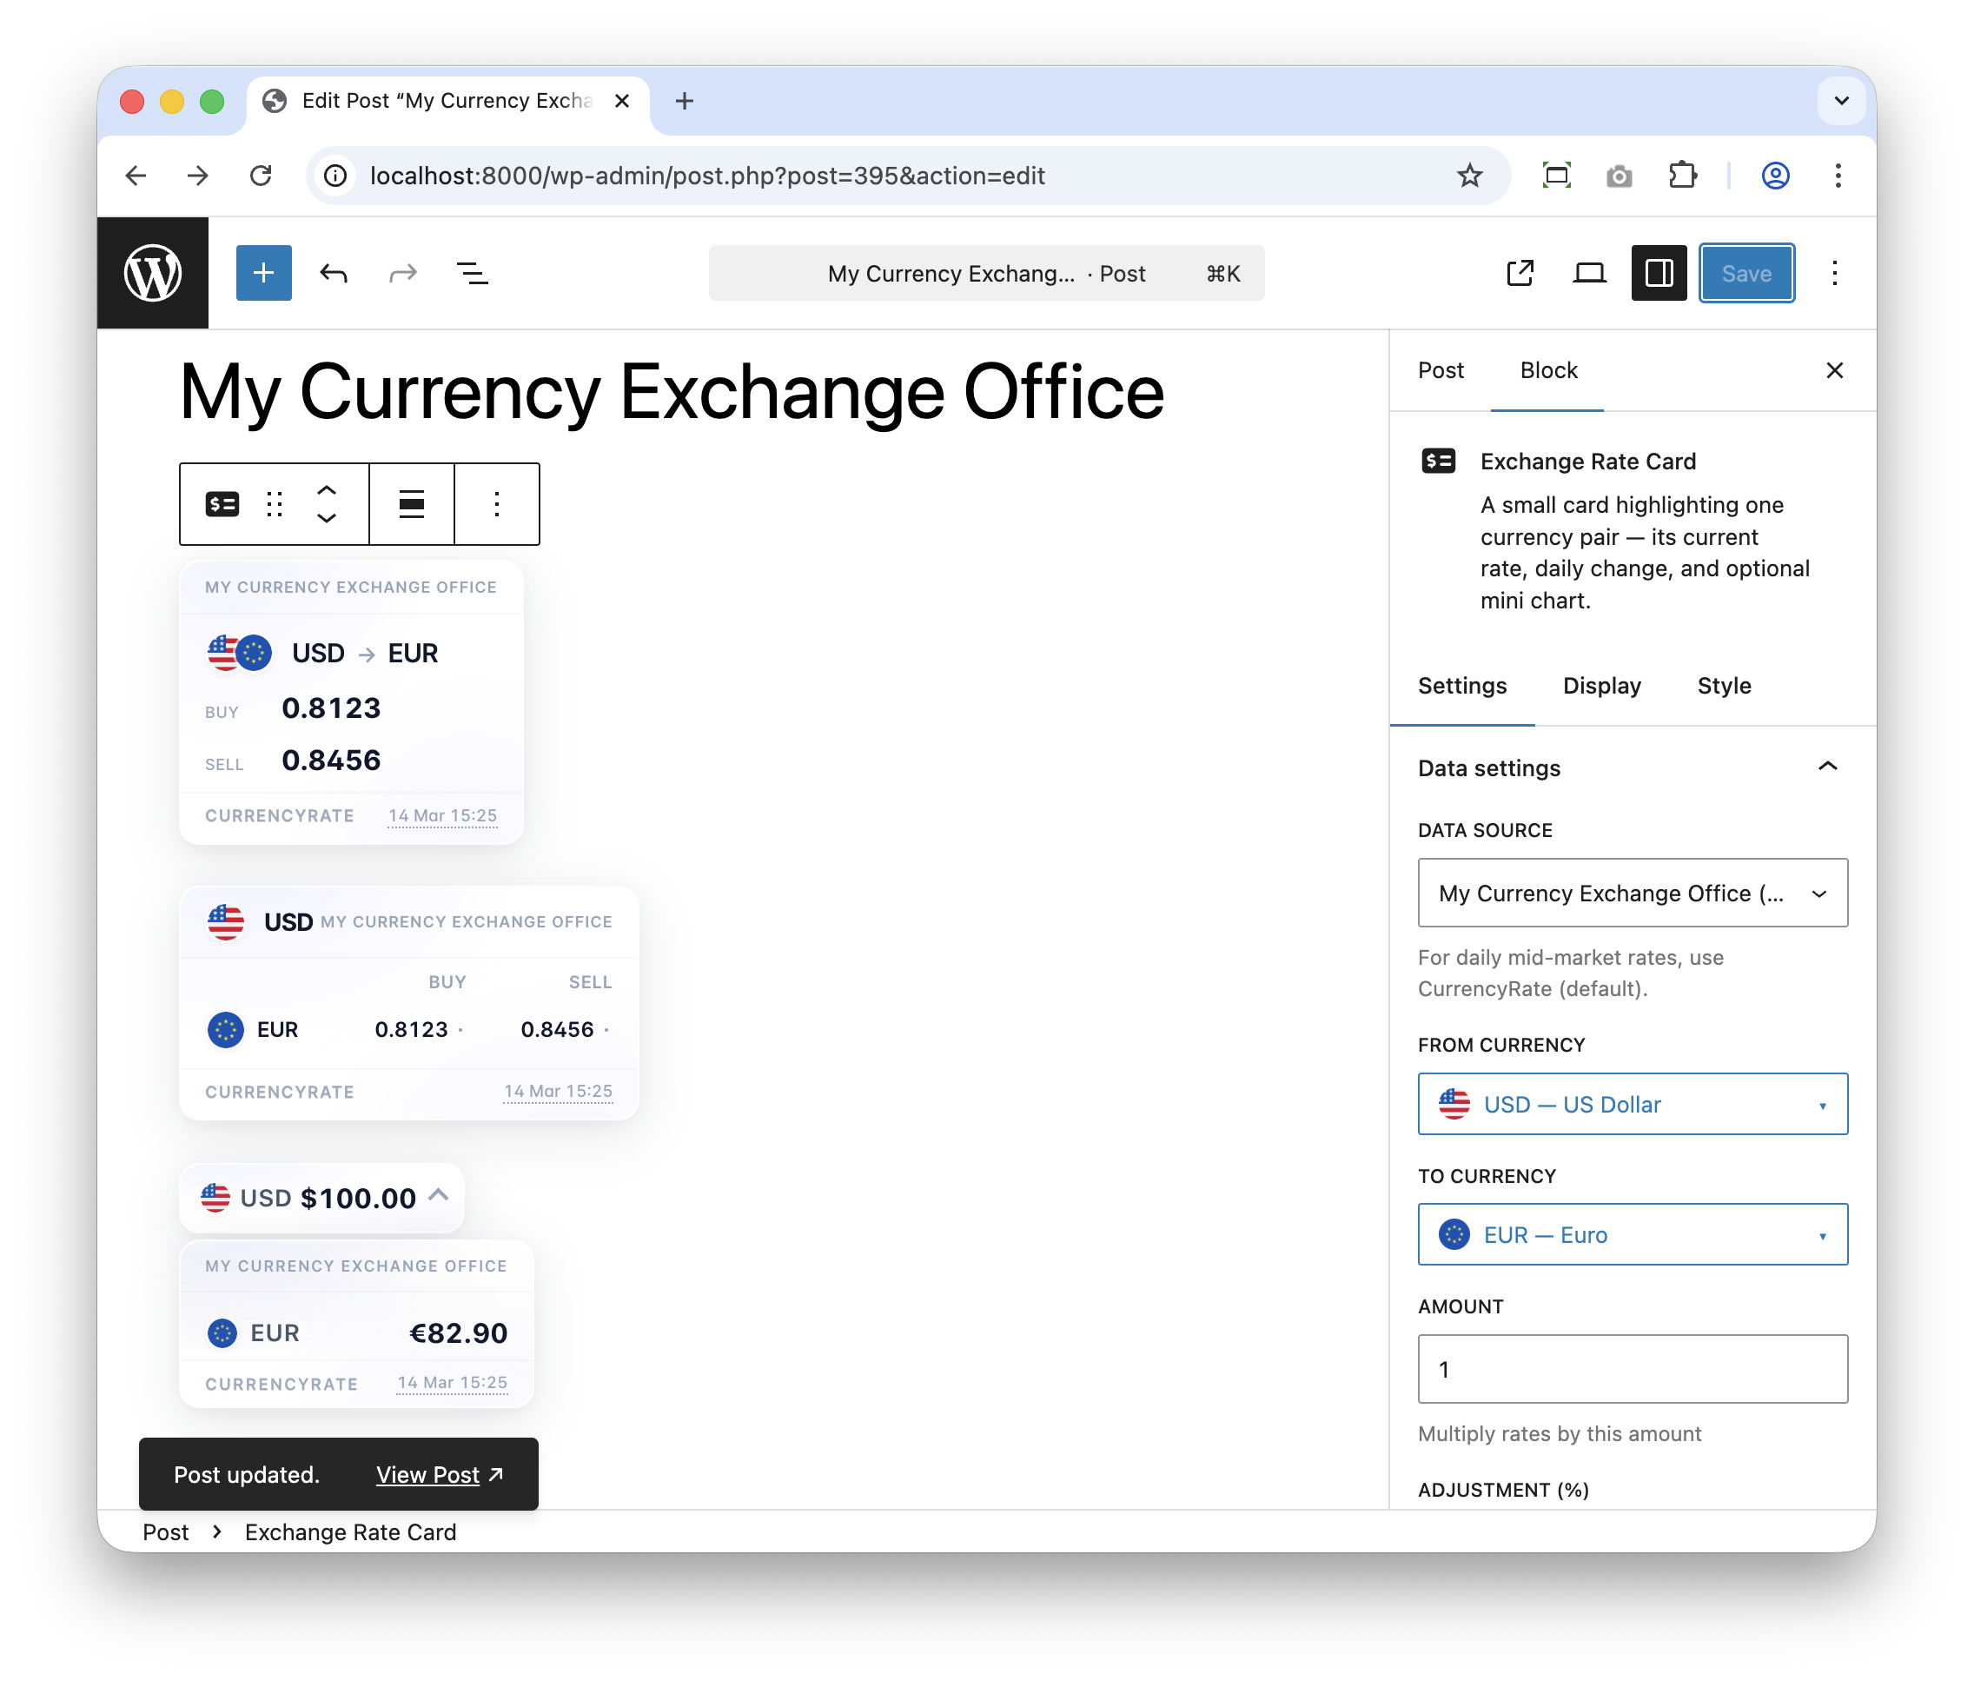Undo the last change
This screenshot has width=1974, height=1681.
[334, 274]
